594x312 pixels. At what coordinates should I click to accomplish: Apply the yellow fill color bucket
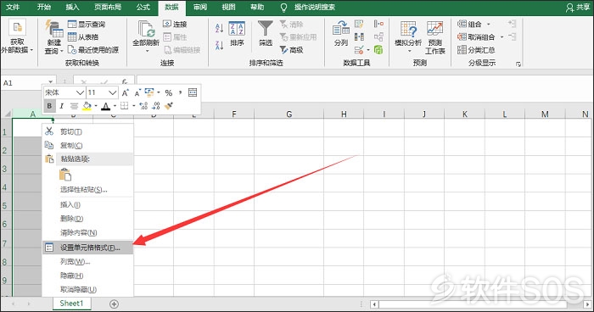[87, 106]
